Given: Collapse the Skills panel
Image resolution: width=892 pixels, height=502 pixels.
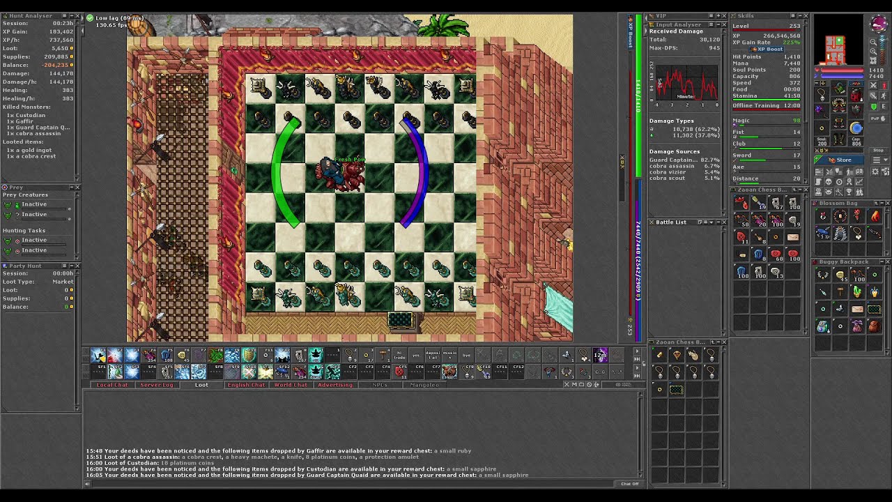Looking at the screenshot, I should click(800, 16).
